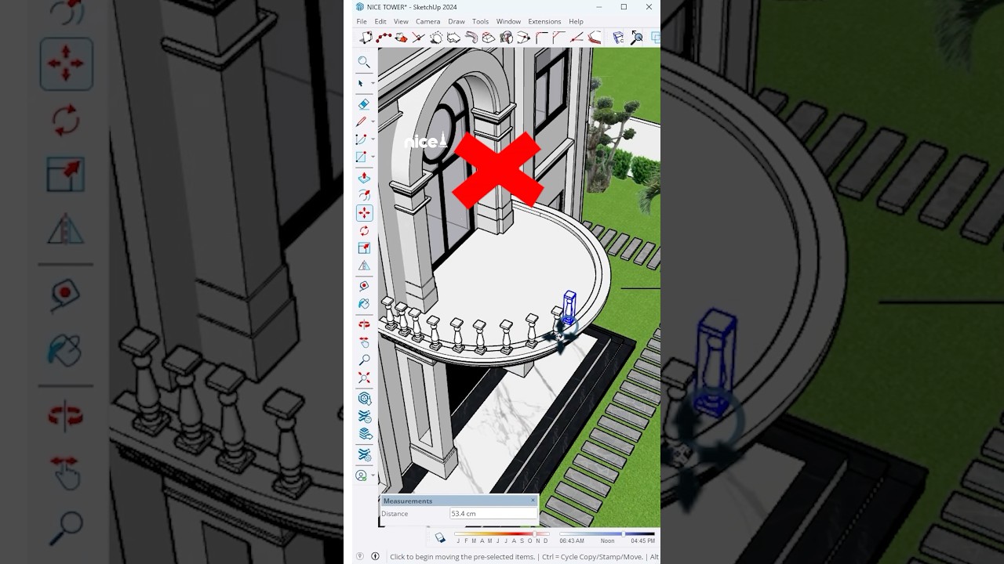Click the blue box C toolbar icon
Screen dimensions: 1004x564
click(618, 38)
